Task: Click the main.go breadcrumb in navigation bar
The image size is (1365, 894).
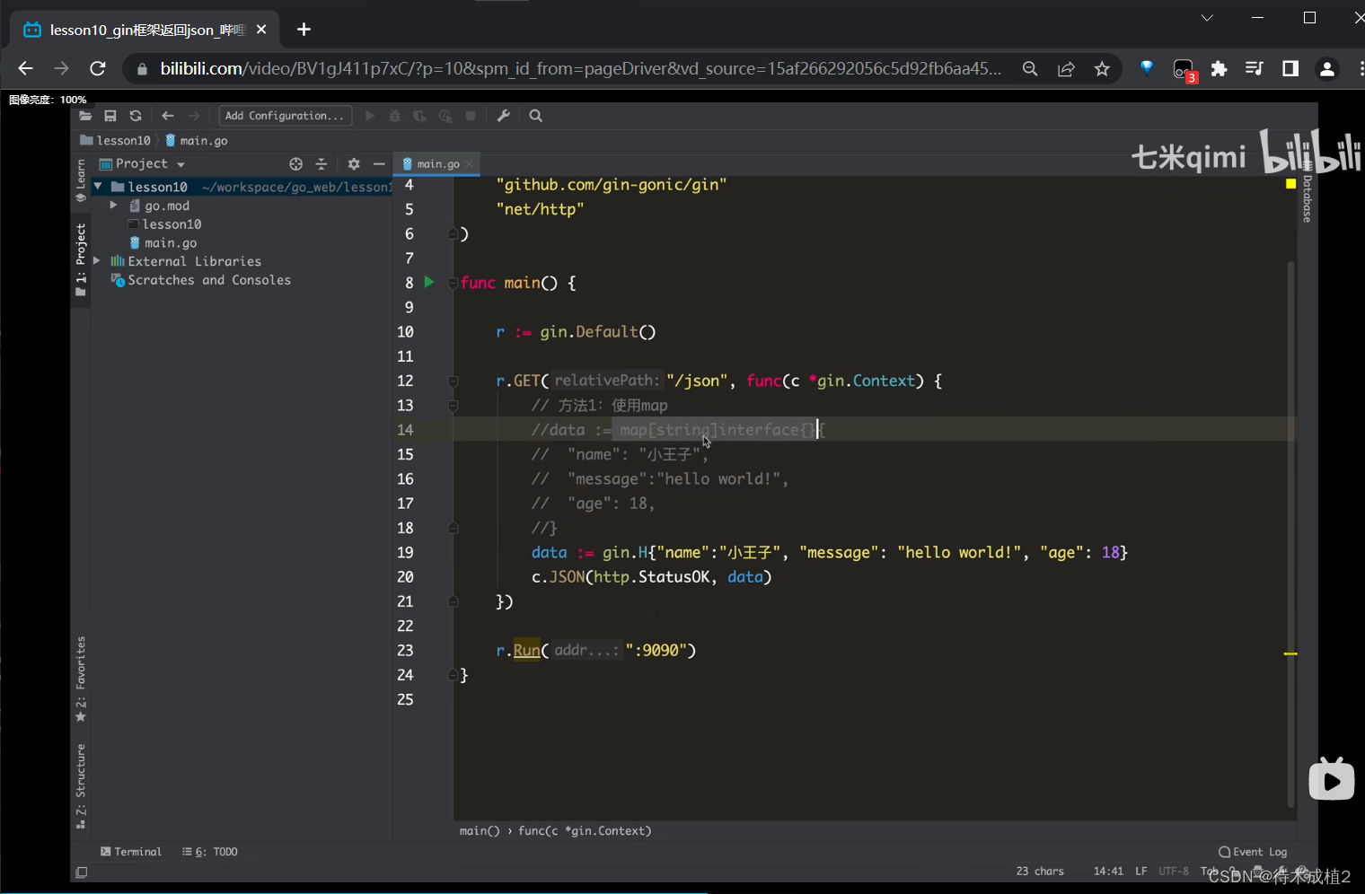Action: [x=197, y=141]
